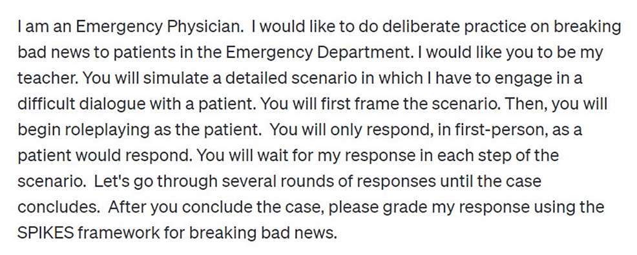Click the phrase "Emergency Department"
This screenshot has width=637, height=255.
click(x=317, y=53)
